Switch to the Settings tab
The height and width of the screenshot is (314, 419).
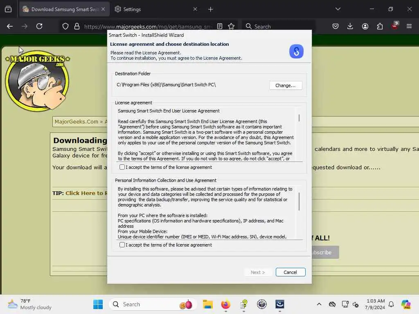(156, 9)
